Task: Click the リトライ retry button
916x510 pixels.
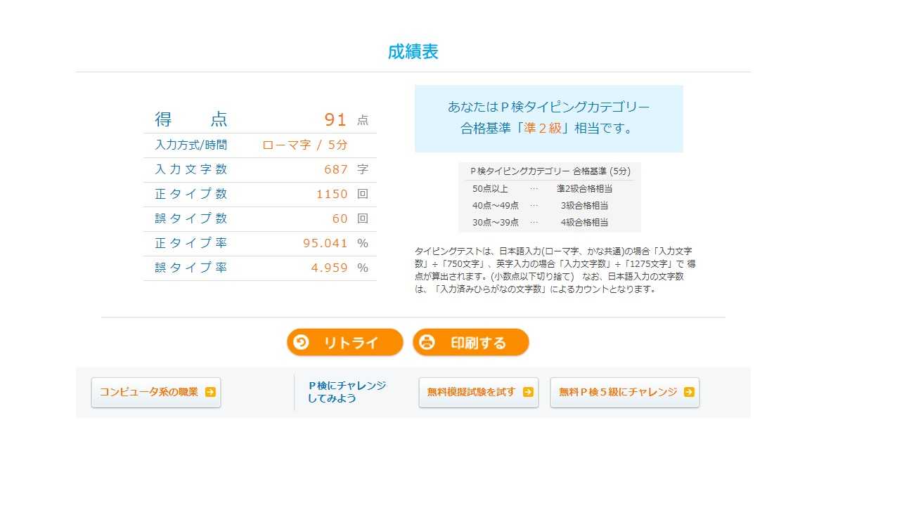Action: pyautogui.click(x=344, y=343)
